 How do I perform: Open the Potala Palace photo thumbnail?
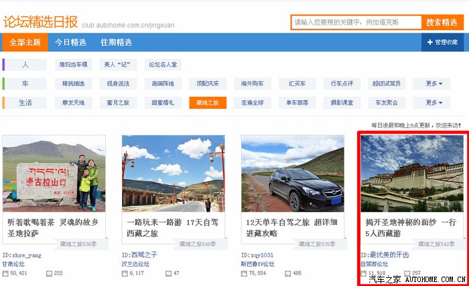pos(411,173)
